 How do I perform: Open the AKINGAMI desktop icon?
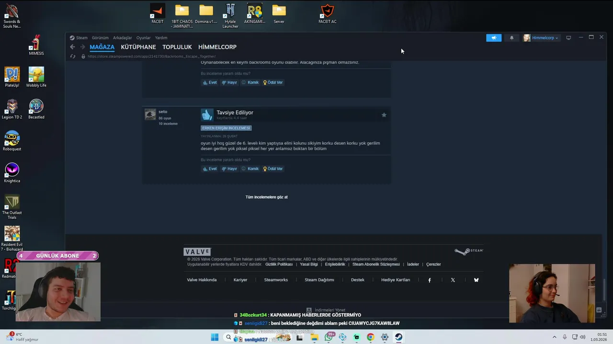pyautogui.click(x=255, y=13)
